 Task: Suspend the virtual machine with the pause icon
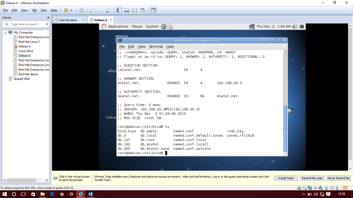tap(66, 10)
